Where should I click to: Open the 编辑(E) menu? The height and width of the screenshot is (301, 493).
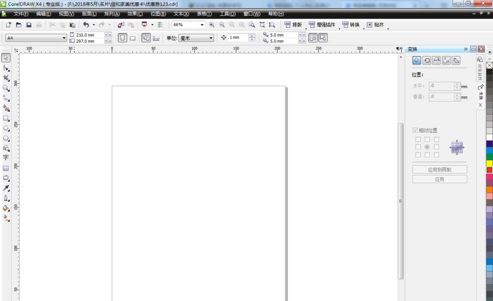(x=43, y=14)
